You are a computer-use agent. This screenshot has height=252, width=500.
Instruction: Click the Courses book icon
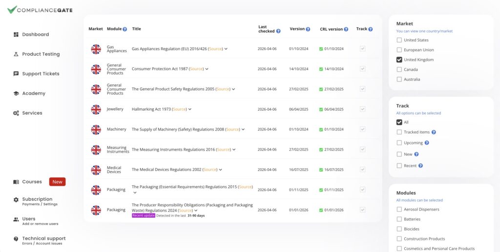pos(16,182)
